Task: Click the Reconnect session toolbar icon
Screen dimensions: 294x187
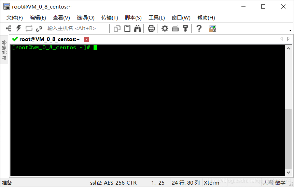Action: pyautogui.click(x=29, y=28)
